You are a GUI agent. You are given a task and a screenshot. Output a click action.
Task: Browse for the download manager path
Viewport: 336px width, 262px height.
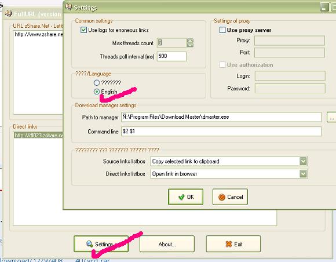coord(331,117)
